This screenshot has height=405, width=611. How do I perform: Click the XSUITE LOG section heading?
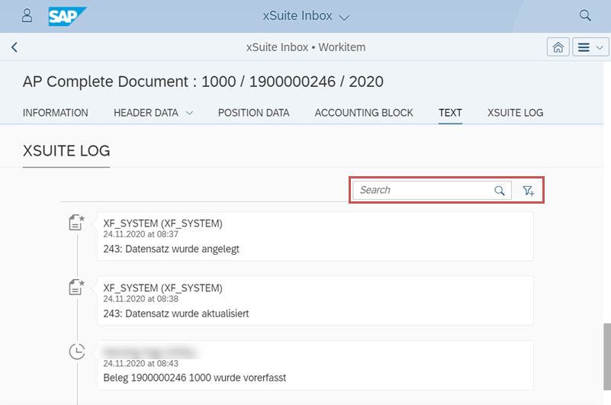(66, 151)
